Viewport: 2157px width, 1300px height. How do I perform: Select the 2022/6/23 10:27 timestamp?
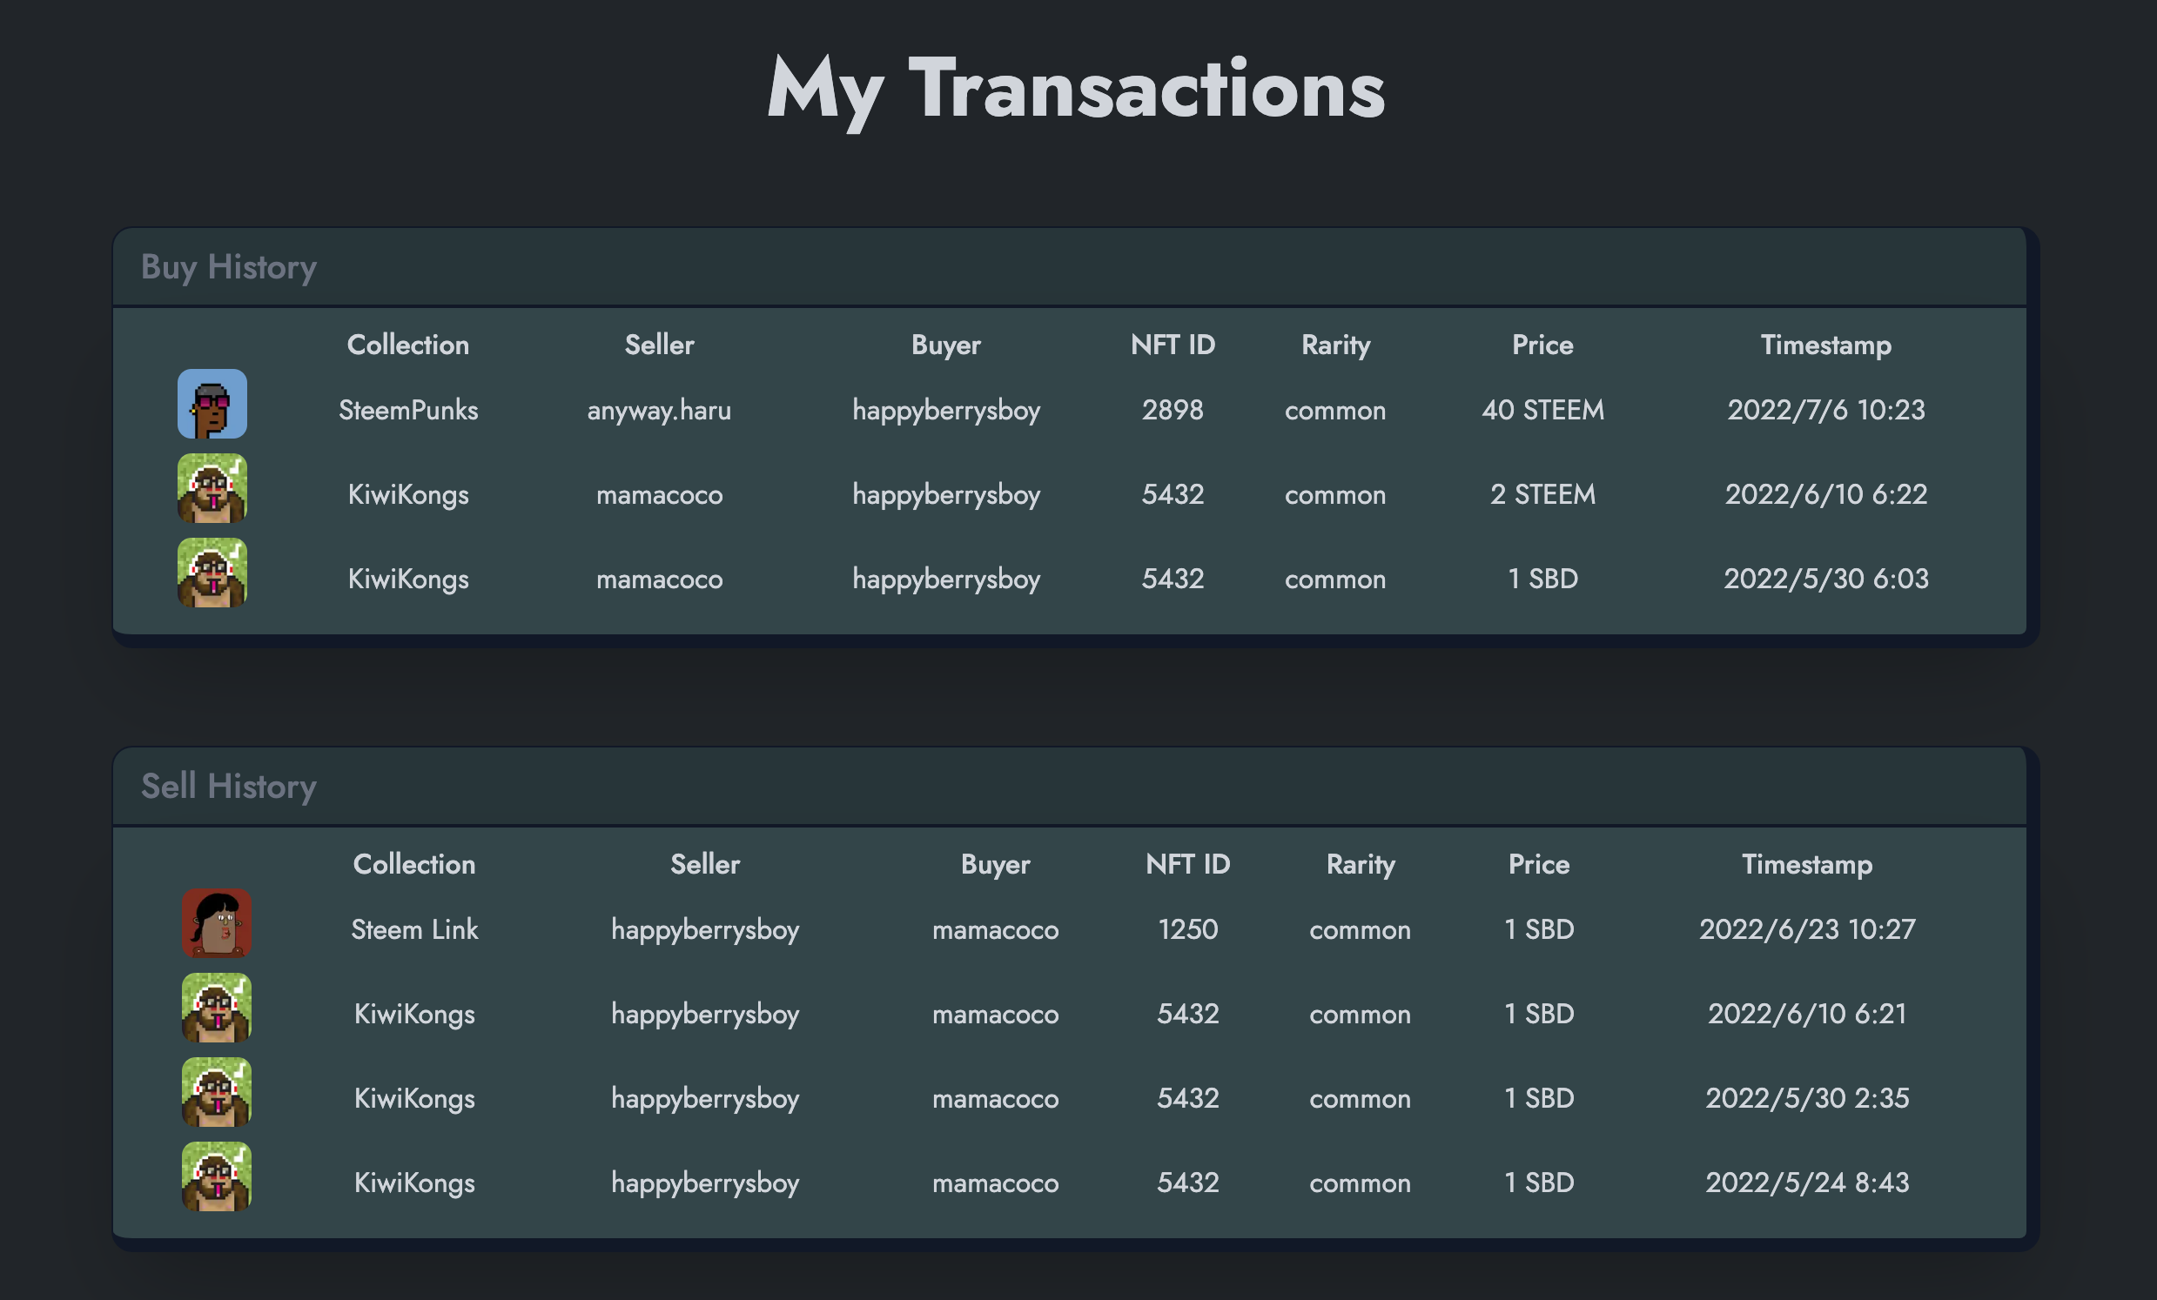pyautogui.click(x=1807, y=929)
